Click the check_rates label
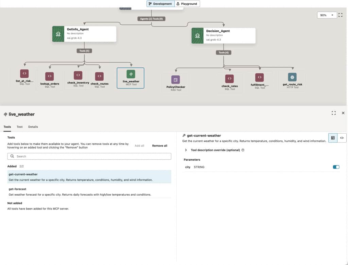 point(230,86)
